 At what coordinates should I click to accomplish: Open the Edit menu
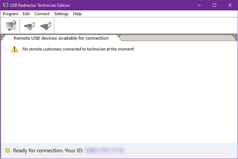tap(26, 14)
